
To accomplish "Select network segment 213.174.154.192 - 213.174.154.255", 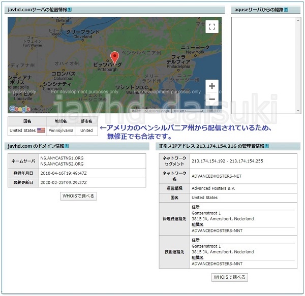I will click(227, 161).
